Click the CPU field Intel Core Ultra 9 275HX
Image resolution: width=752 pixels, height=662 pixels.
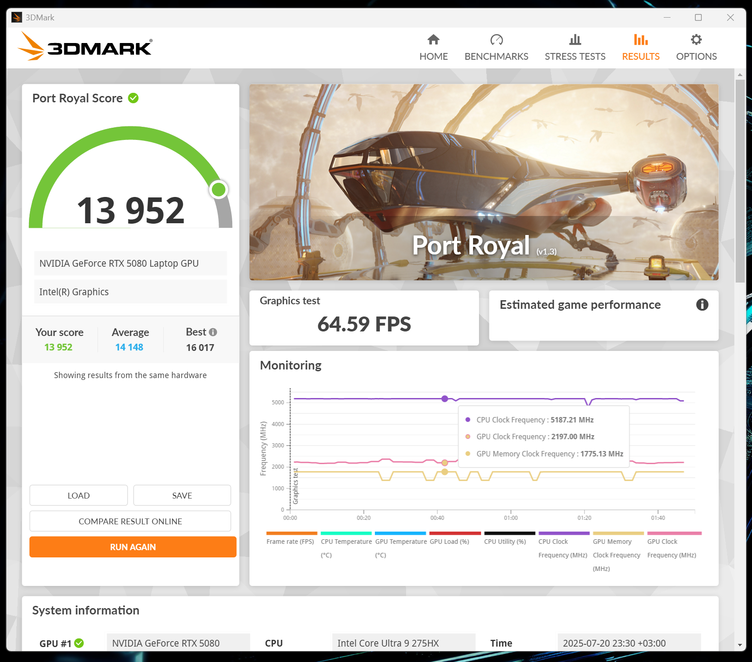404,643
